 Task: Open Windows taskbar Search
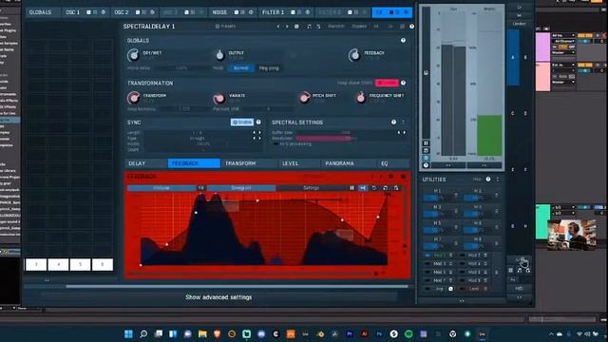(143, 333)
